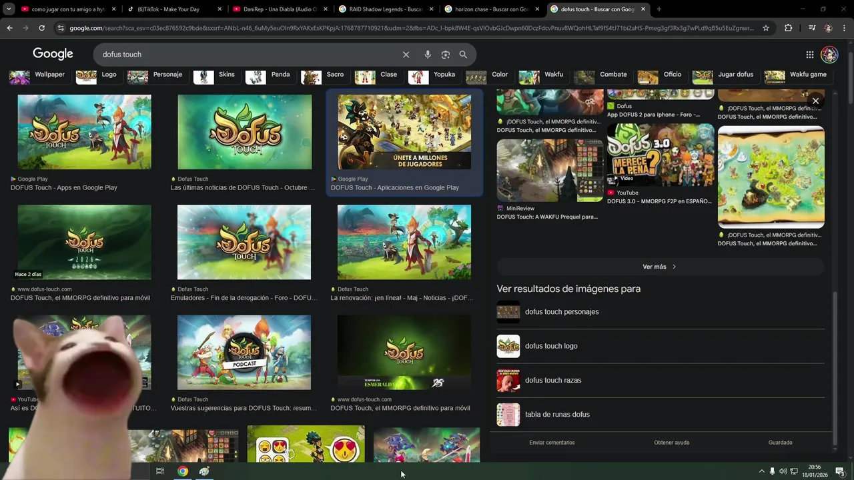Switch to the TikTok - Make Your Day tab

(173, 9)
